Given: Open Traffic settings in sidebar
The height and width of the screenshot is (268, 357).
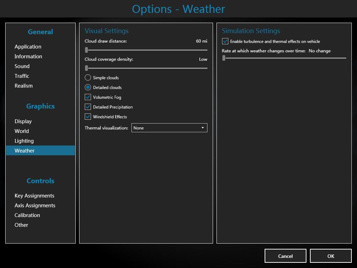Looking at the screenshot, I should [22, 76].
